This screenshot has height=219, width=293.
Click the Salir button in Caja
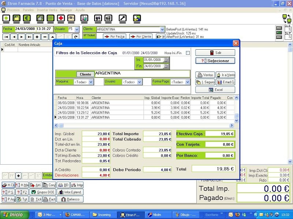pos(215,53)
